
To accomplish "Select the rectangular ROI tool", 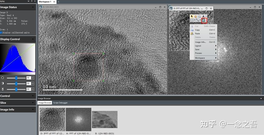I will point(192,20).
